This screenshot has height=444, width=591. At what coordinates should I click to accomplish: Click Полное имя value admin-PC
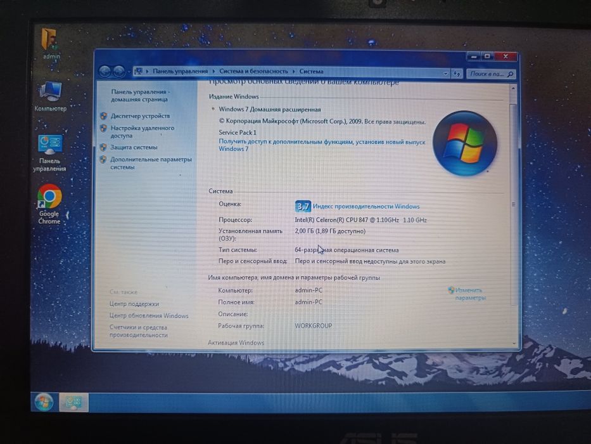[308, 302]
